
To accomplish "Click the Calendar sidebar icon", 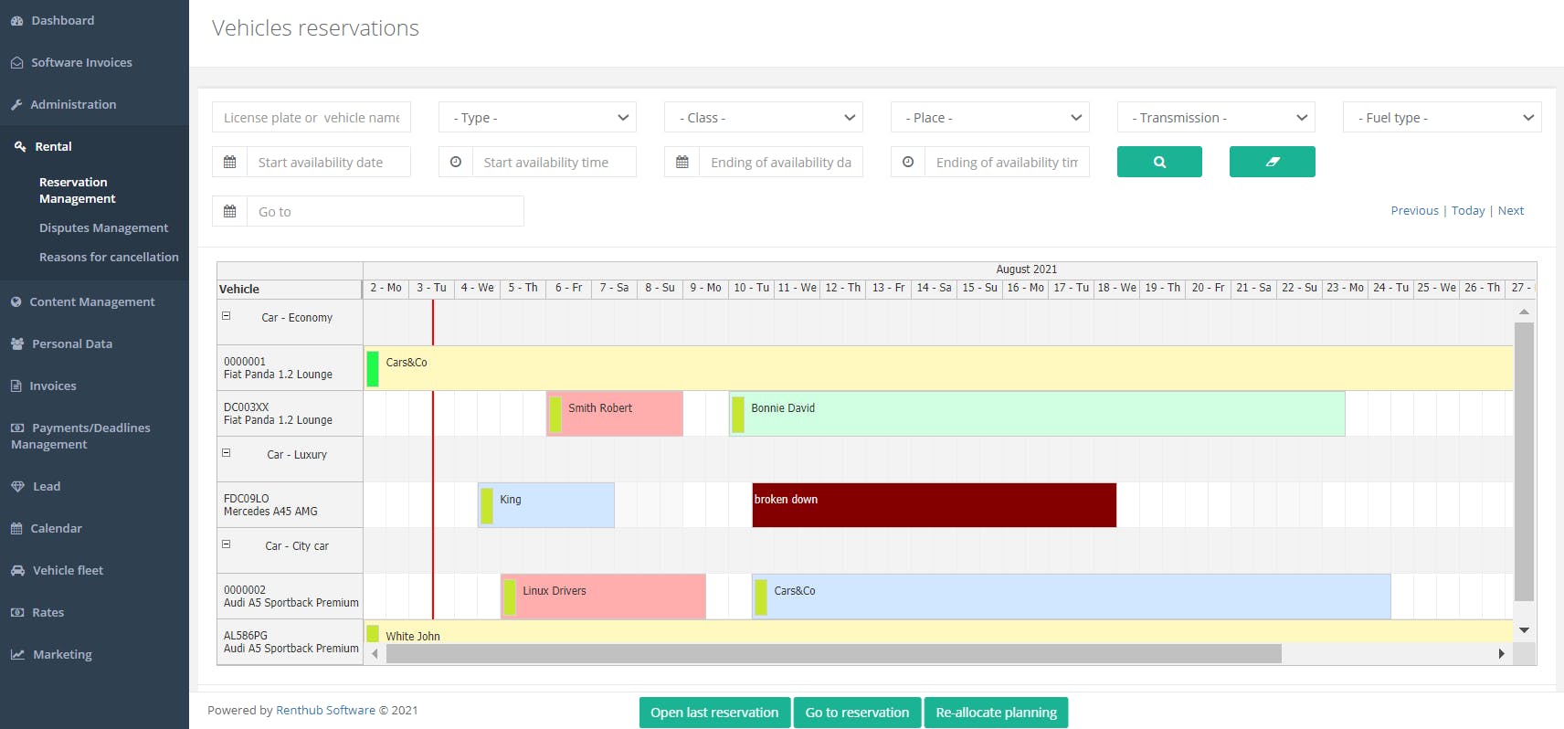I will 16,529.
